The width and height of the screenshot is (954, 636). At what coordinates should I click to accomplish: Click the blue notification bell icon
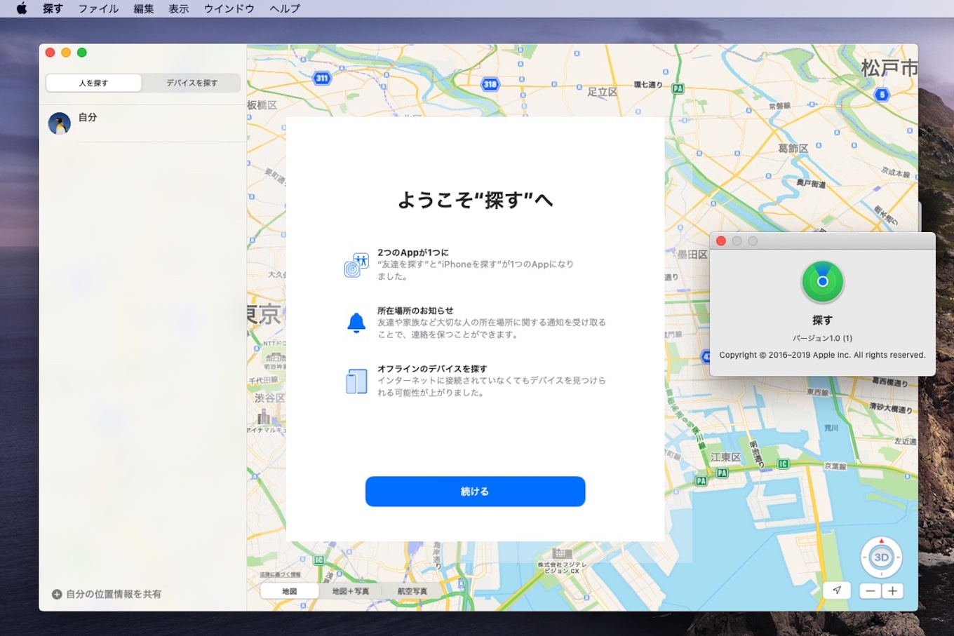[x=356, y=323]
